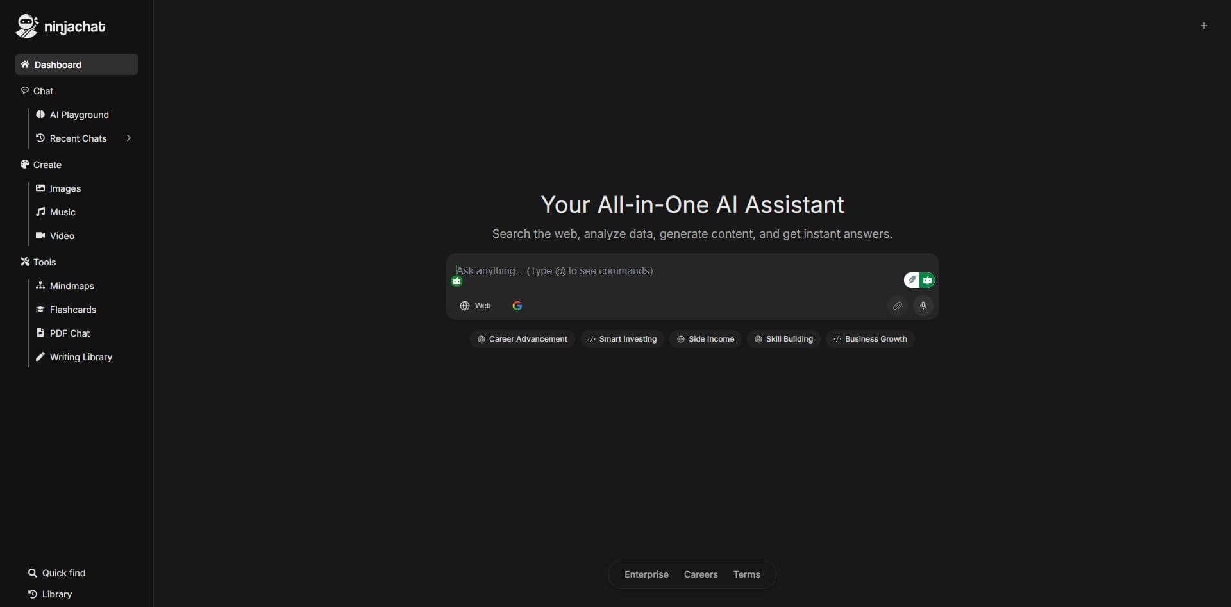
Task: Expand Recent Chats chevron arrow
Action: pos(129,138)
